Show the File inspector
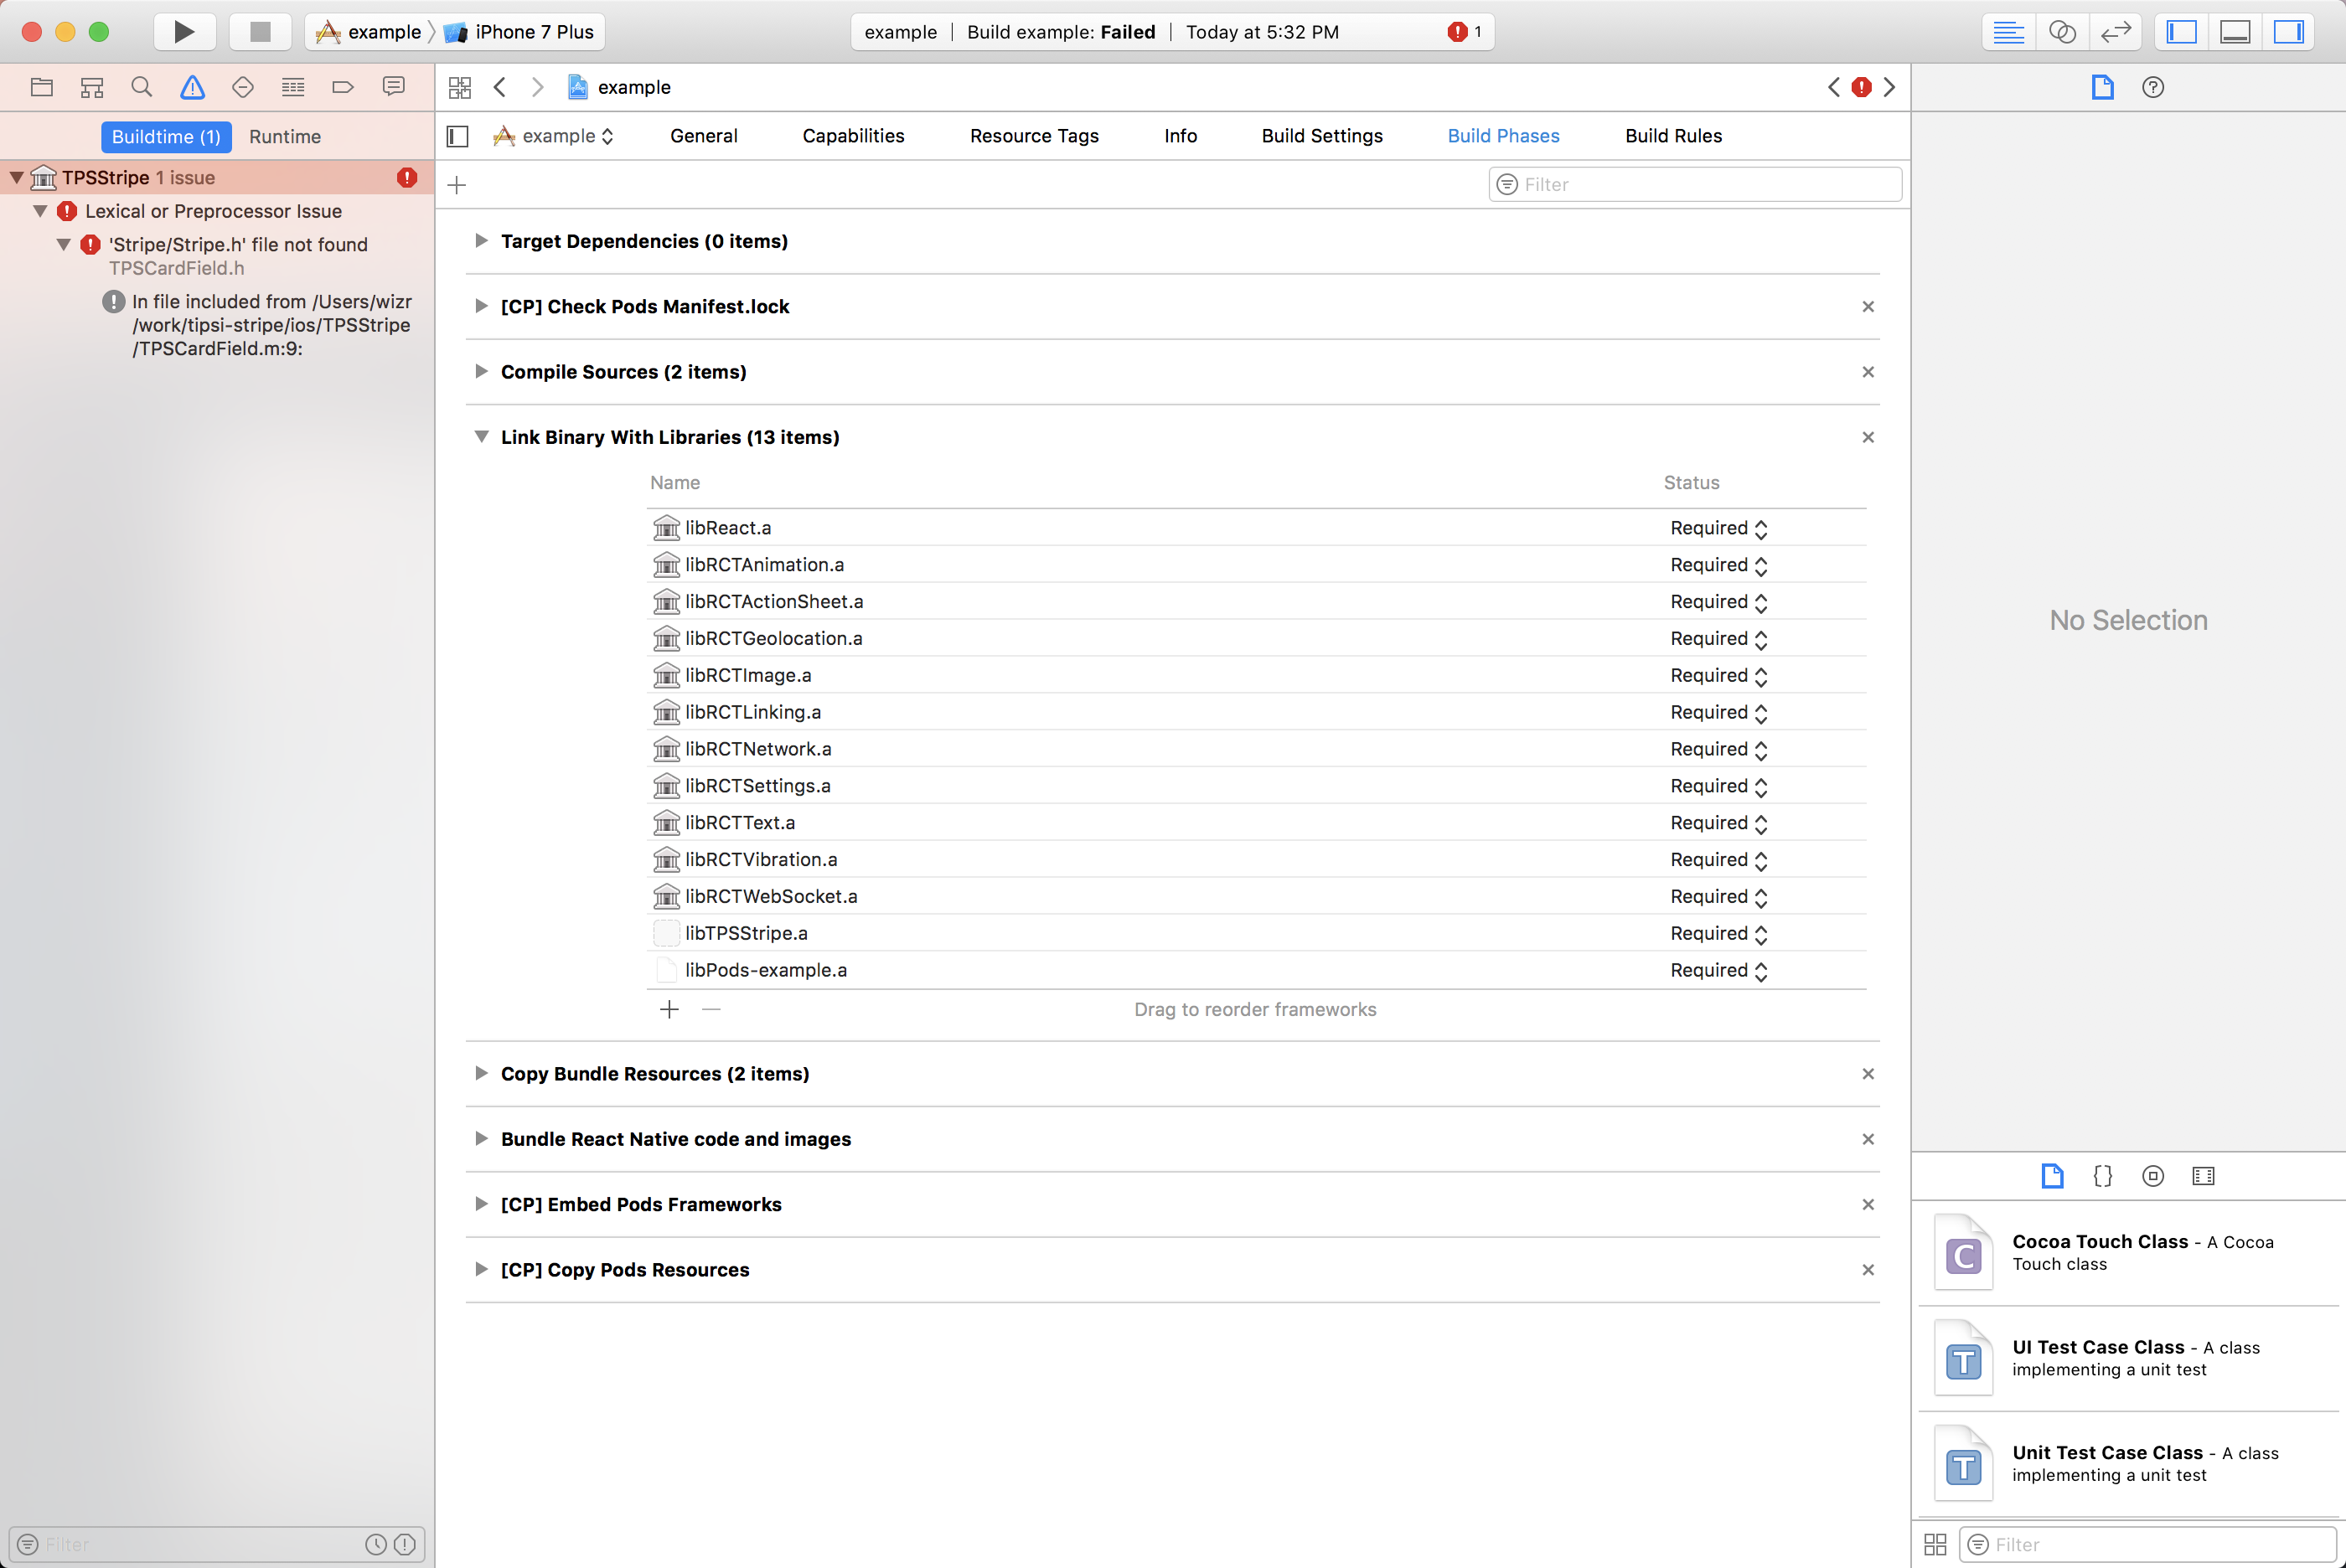This screenshot has height=1568, width=2346. tap(2102, 87)
